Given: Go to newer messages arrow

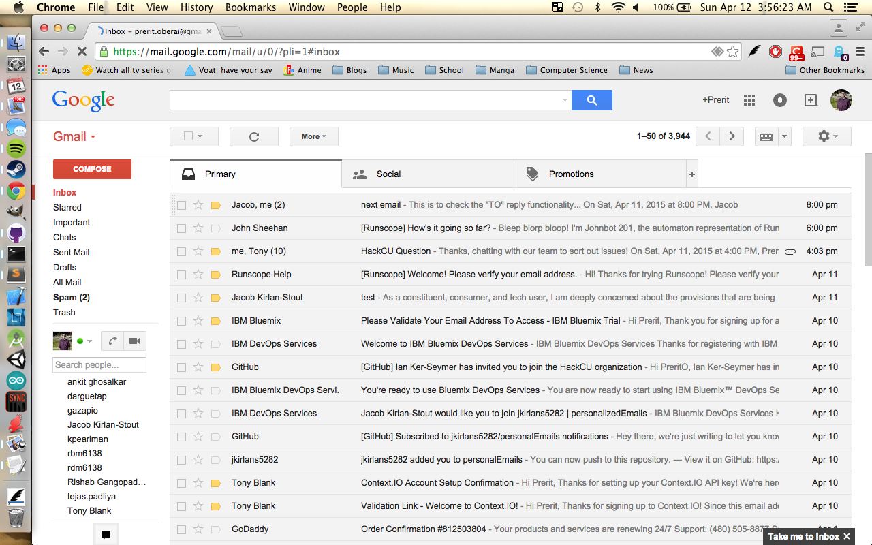Looking at the screenshot, I should (x=708, y=136).
